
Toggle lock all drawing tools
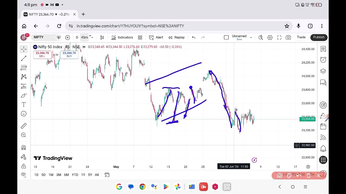tap(24, 166)
